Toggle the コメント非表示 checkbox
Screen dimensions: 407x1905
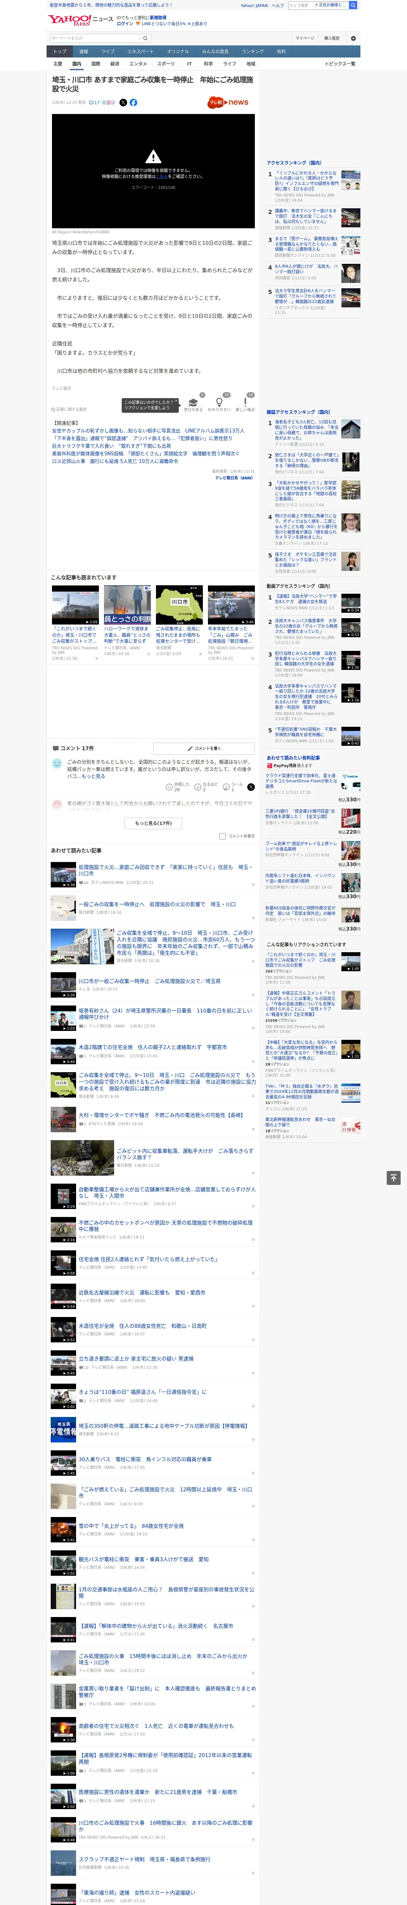coord(222,836)
